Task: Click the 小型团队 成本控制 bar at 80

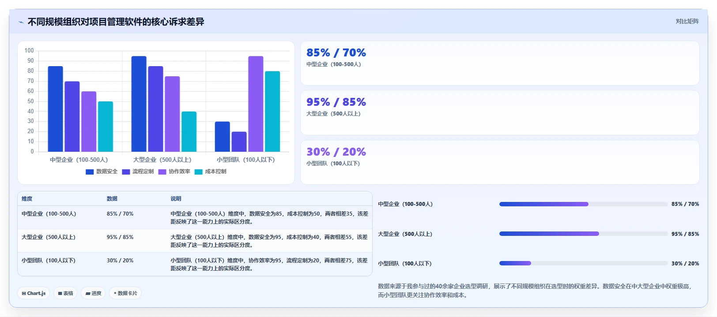Action: point(272,112)
